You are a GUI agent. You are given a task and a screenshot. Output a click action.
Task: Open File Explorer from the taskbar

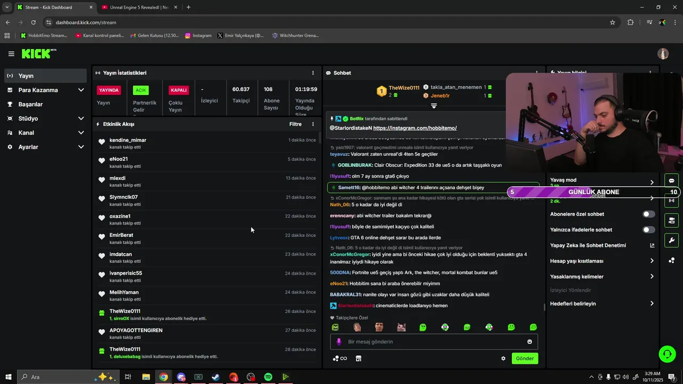click(x=146, y=377)
